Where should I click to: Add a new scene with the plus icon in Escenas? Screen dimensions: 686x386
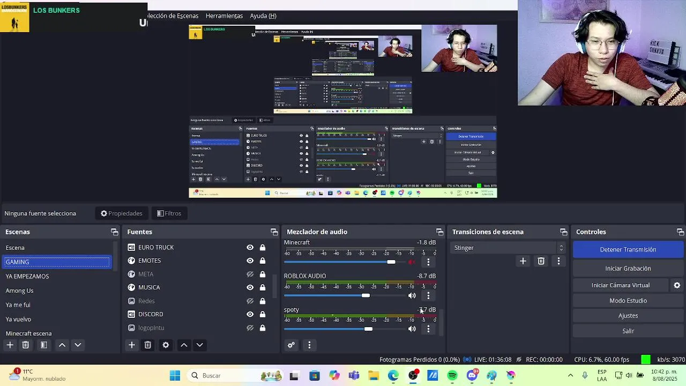click(x=10, y=345)
